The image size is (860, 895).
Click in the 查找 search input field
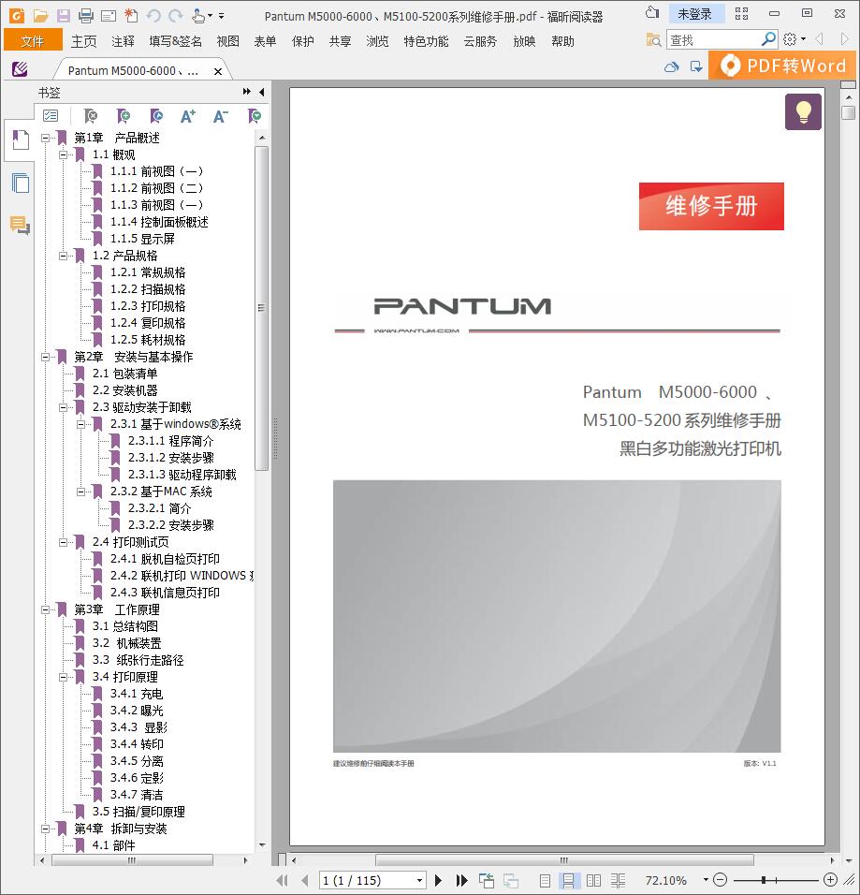713,39
